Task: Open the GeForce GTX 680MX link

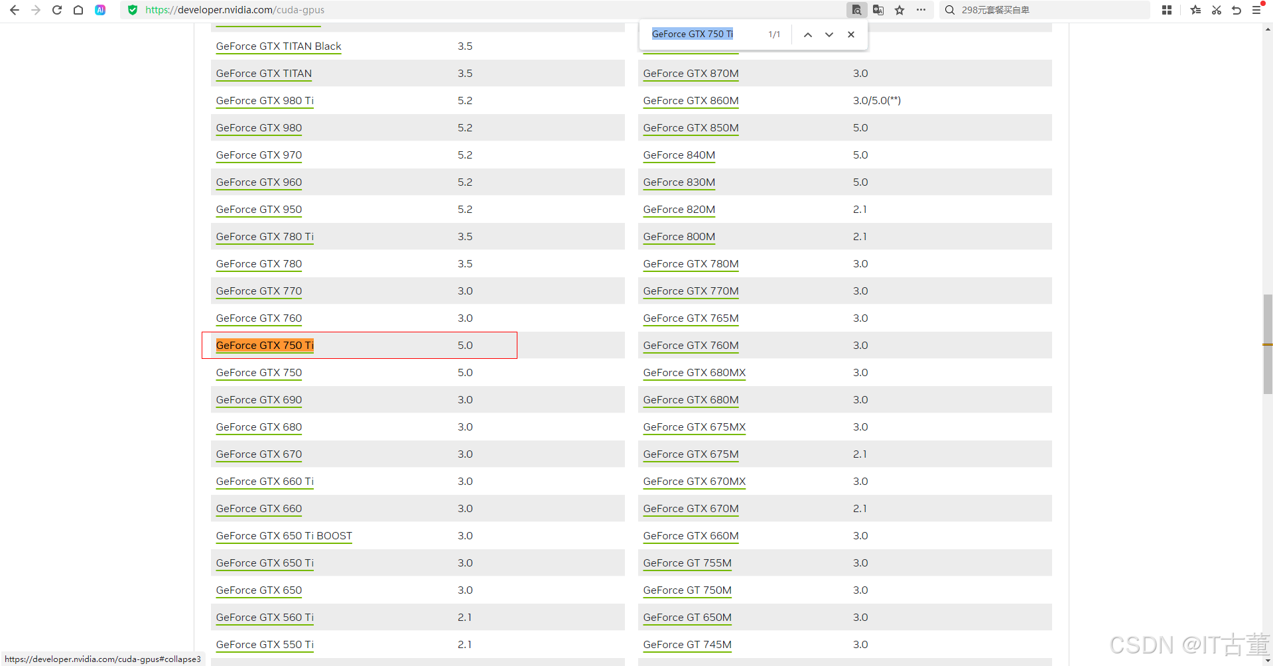Action: point(695,373)
